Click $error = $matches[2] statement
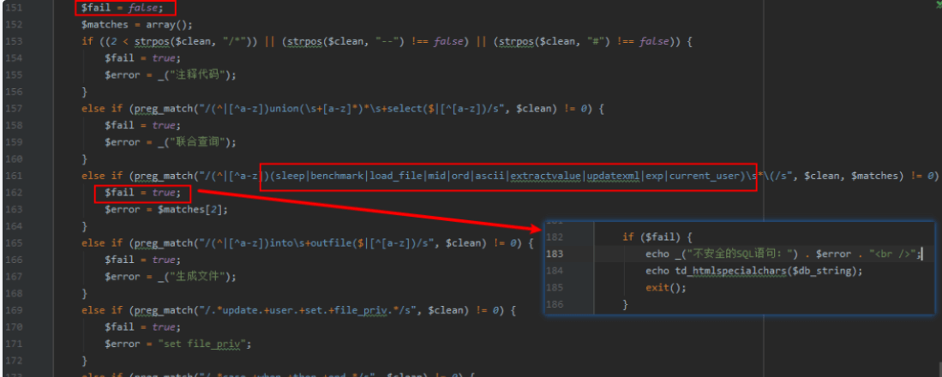This screenshot has width=942, height=377. pyautogui.click(x=167, y=209)
